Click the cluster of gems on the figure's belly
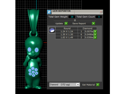The width and height of the screenshot is (125, 94). click(x=33, y=72)
